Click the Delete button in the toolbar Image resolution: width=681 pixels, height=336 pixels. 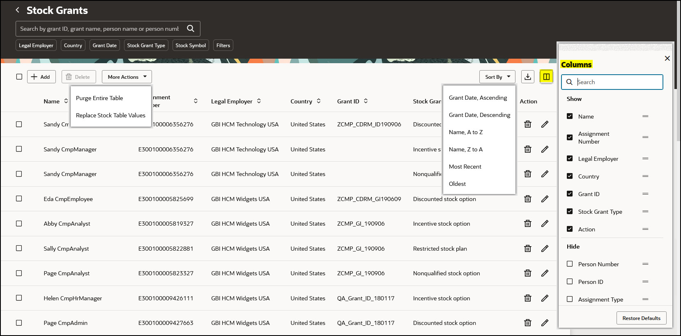79,77
